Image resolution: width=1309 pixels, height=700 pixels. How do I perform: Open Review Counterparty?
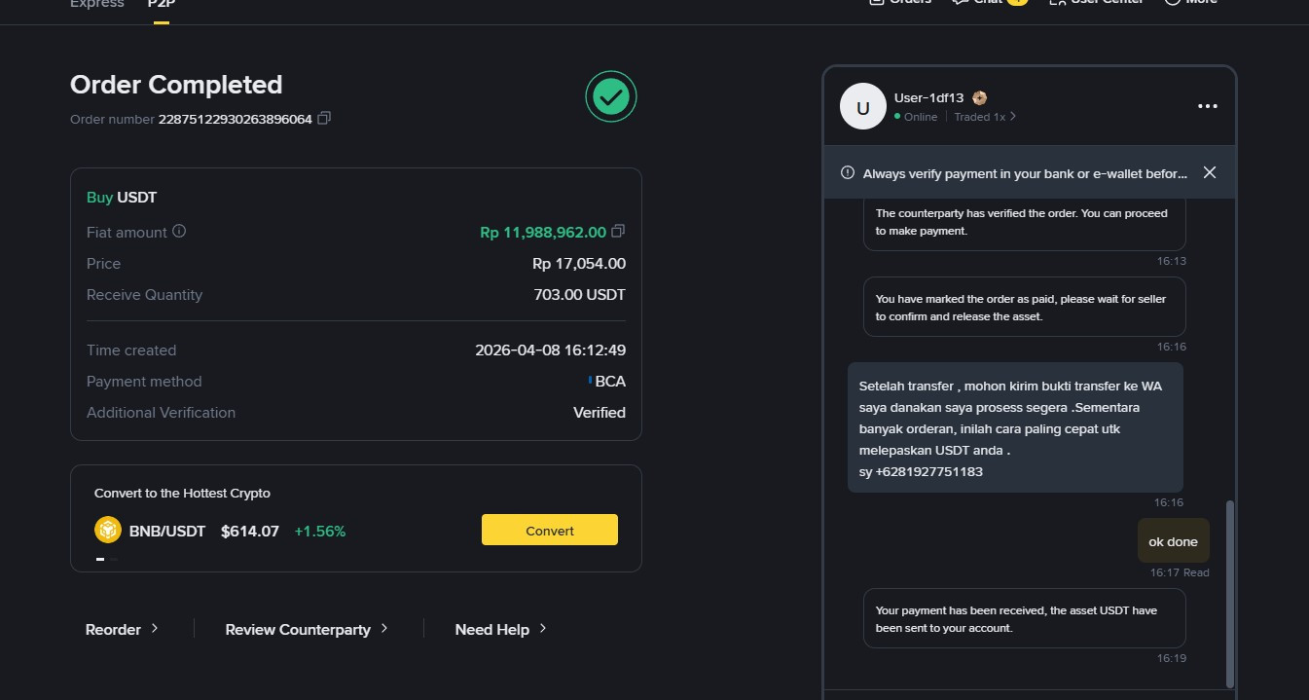tap(307, 629)
